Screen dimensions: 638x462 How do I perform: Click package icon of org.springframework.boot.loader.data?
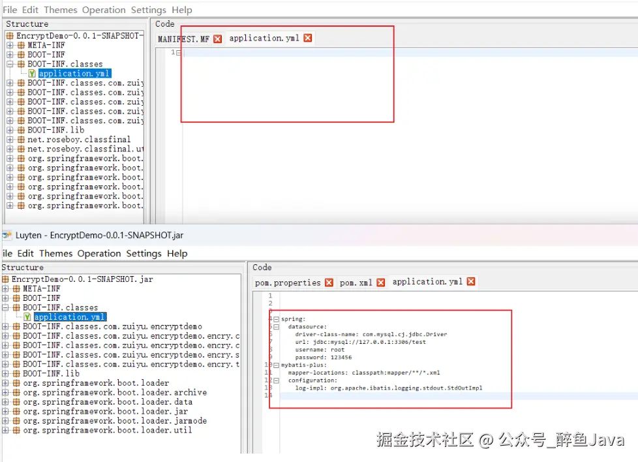click(x=16, y=402)
